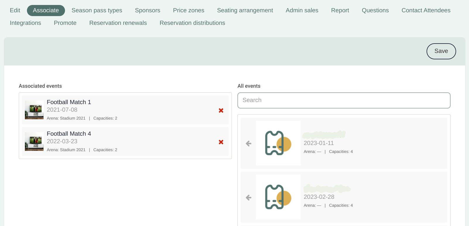
Task: Open the Edit tab
Action: point(15,10)
